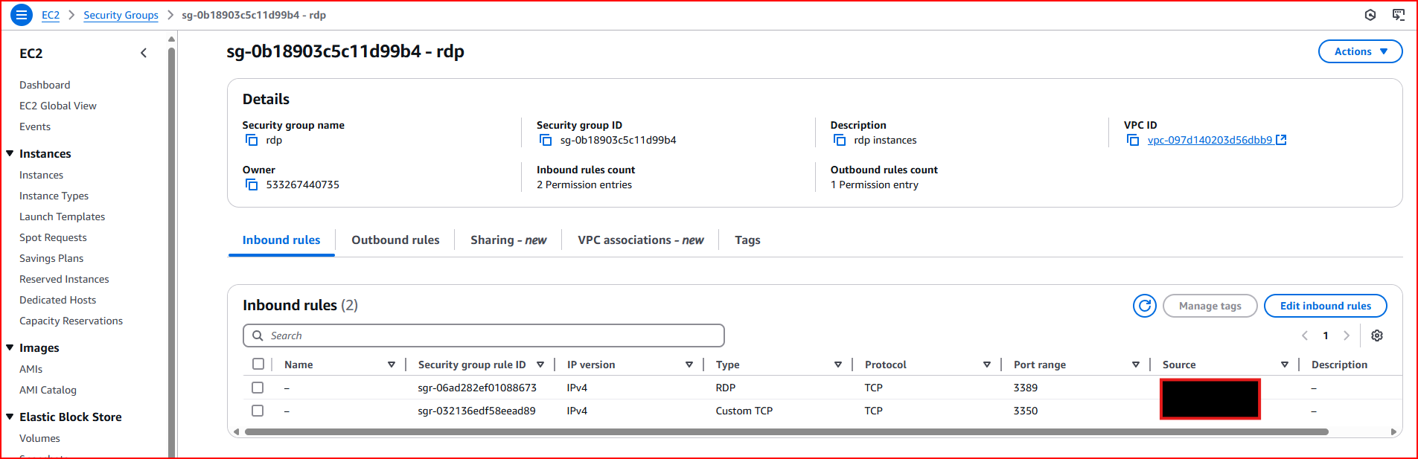Click rule ID sgr-032136edf58eead89
Viewport: 1418px width, 459px height.
(476, 411)
